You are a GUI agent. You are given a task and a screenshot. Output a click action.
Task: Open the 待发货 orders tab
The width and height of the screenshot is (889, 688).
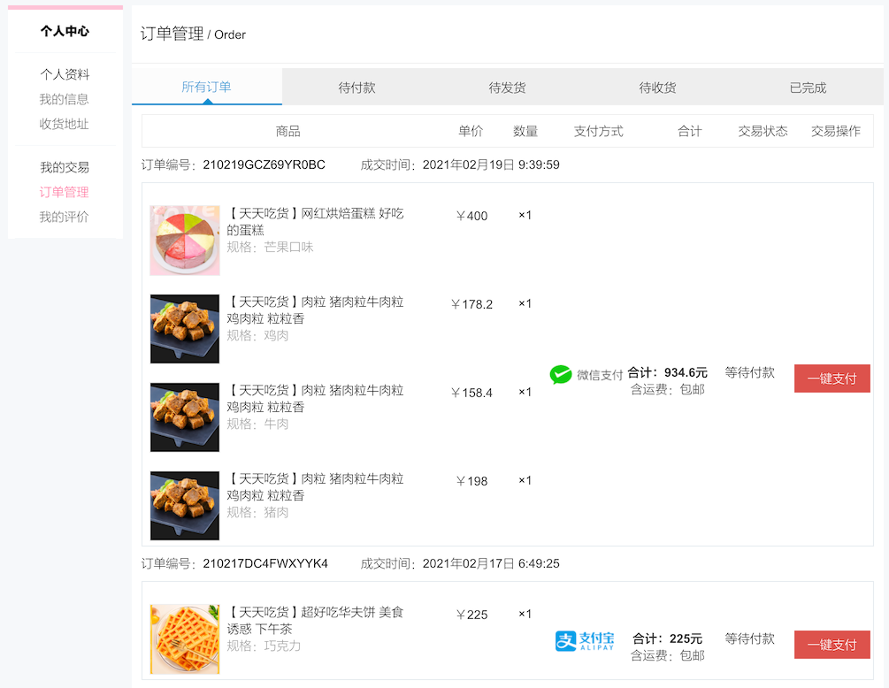(508, 88)
